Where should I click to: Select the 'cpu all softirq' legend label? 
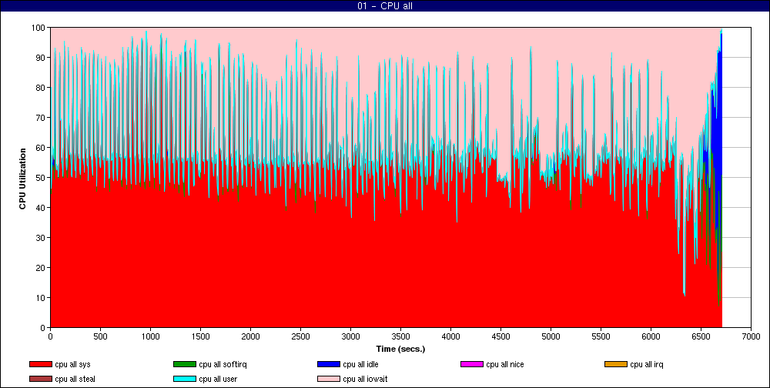point(223,364)
